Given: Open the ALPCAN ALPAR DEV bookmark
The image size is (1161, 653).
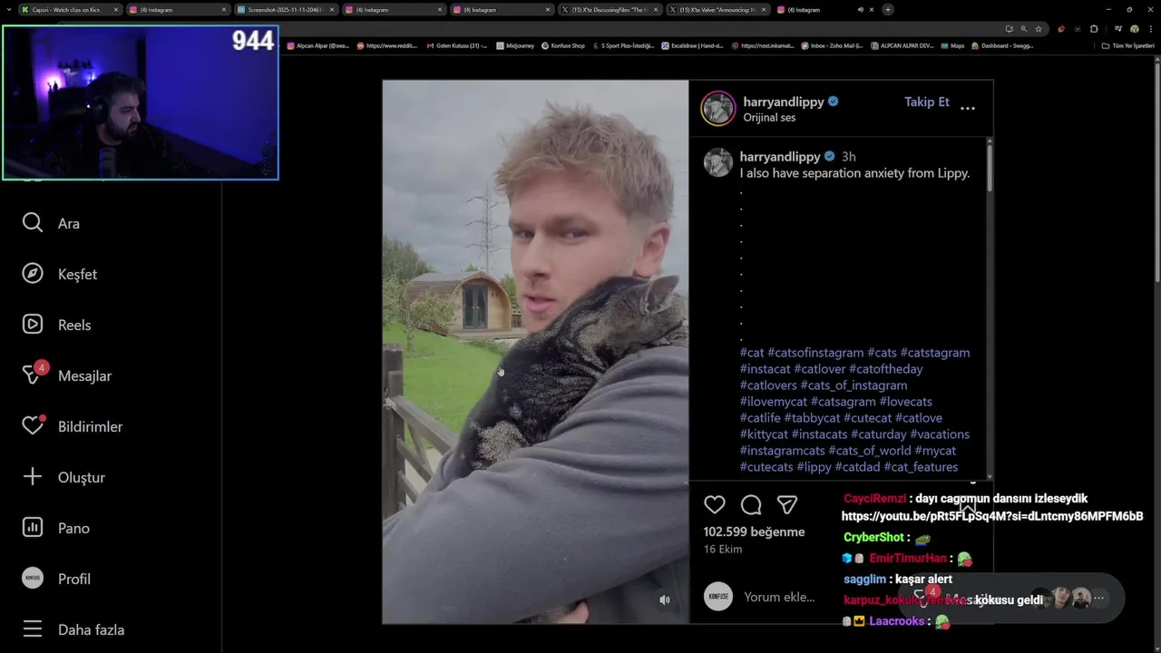Looking at the screenshot, I should [902, 45].
